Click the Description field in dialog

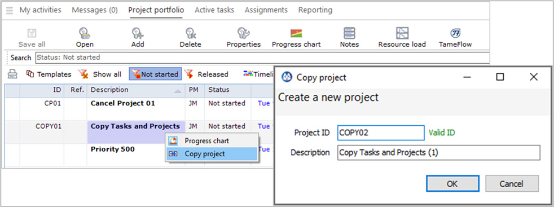click(439, 153)
